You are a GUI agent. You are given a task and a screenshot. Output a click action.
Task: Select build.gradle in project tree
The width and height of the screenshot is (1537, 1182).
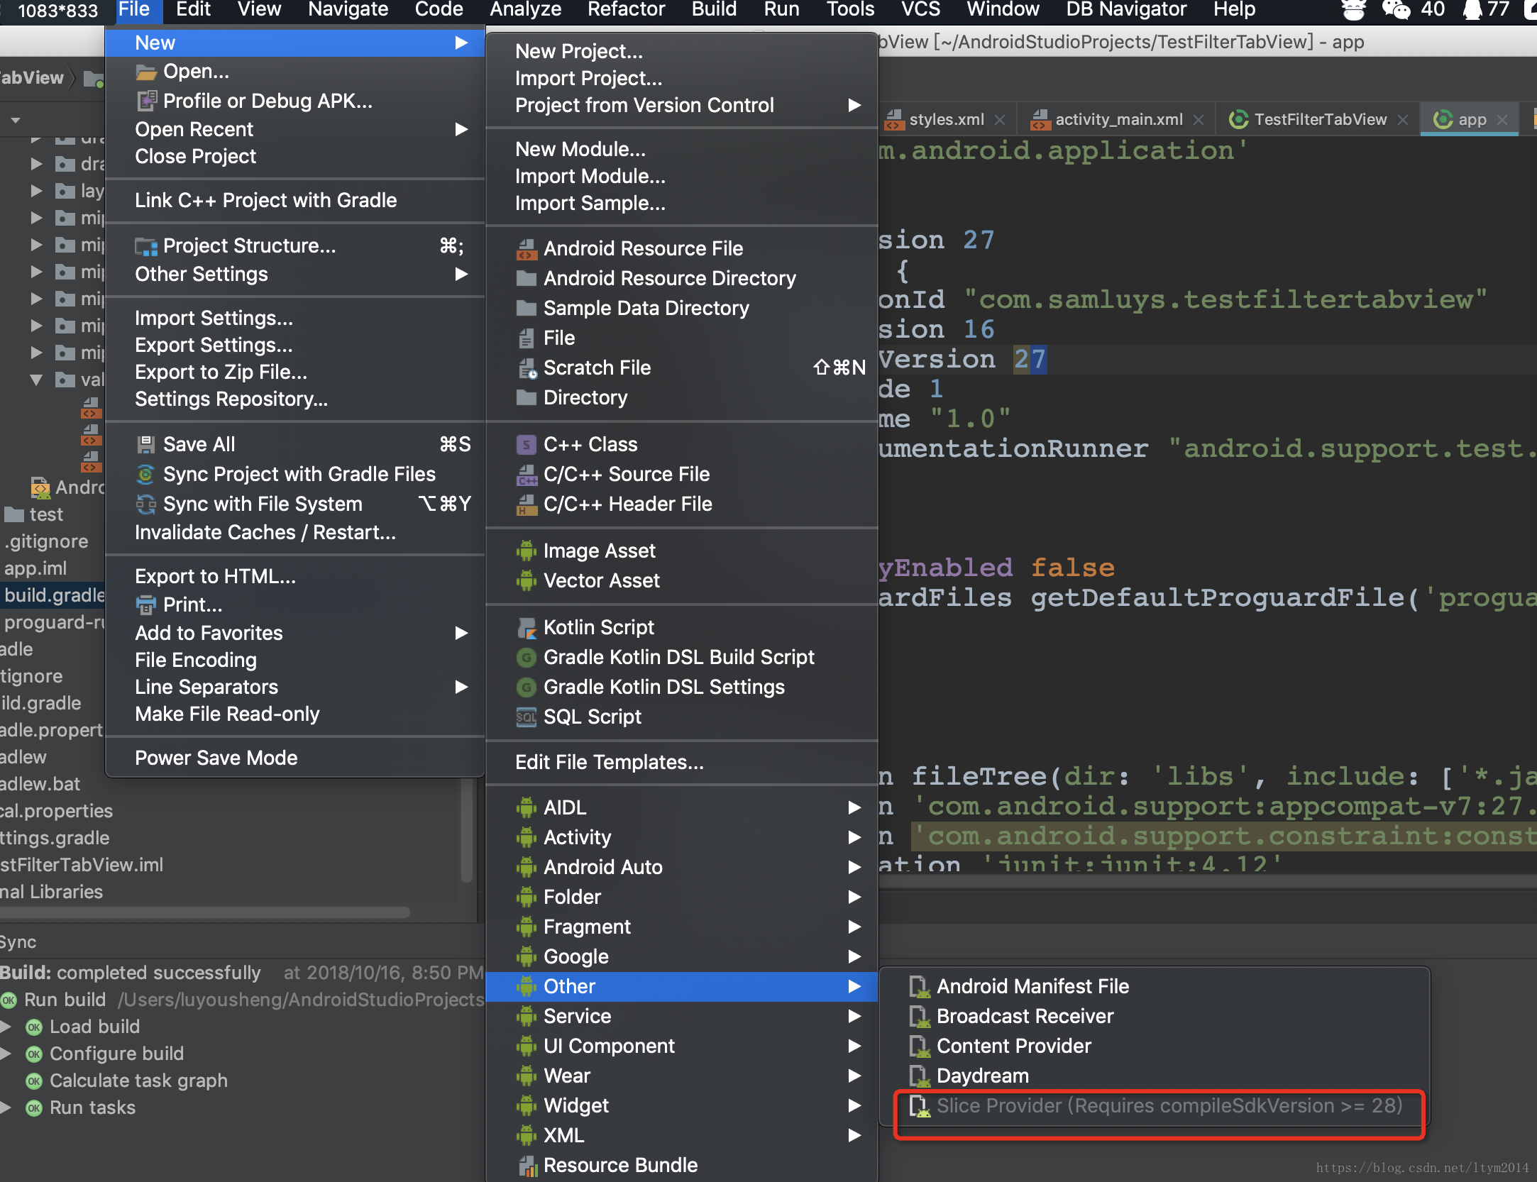(x=53, y=595)
